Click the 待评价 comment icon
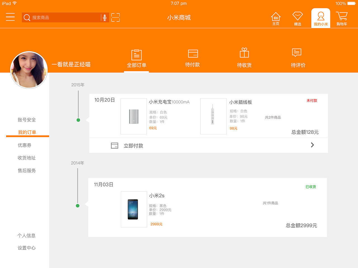 coord(297,53)
